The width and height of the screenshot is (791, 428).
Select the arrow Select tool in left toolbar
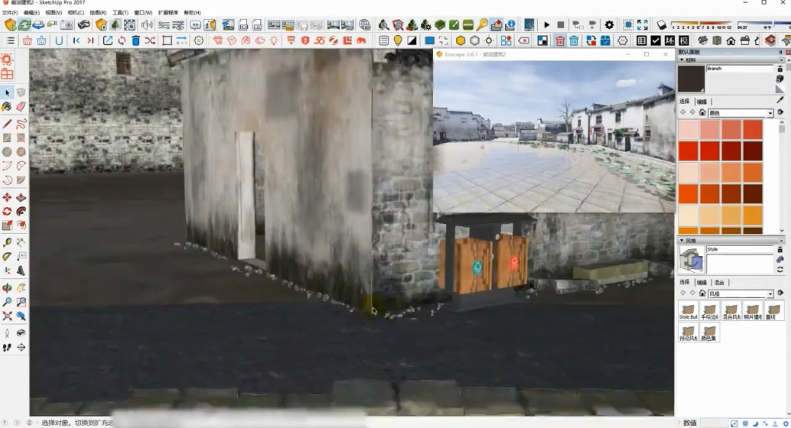(7, 92)
